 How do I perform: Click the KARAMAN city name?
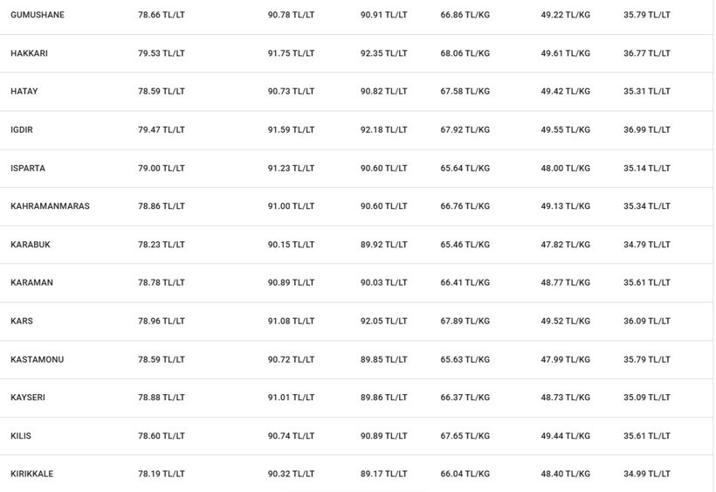[x=32, y=283]
